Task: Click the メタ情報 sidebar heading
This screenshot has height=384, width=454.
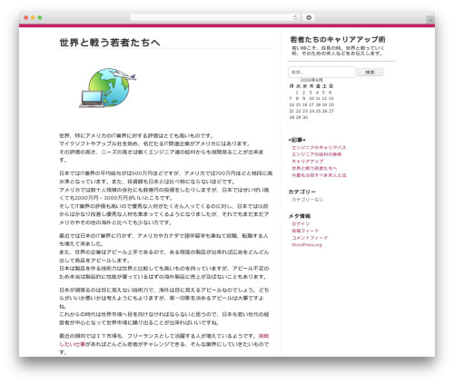Action: pyautogui.click(x=300, y=216)
